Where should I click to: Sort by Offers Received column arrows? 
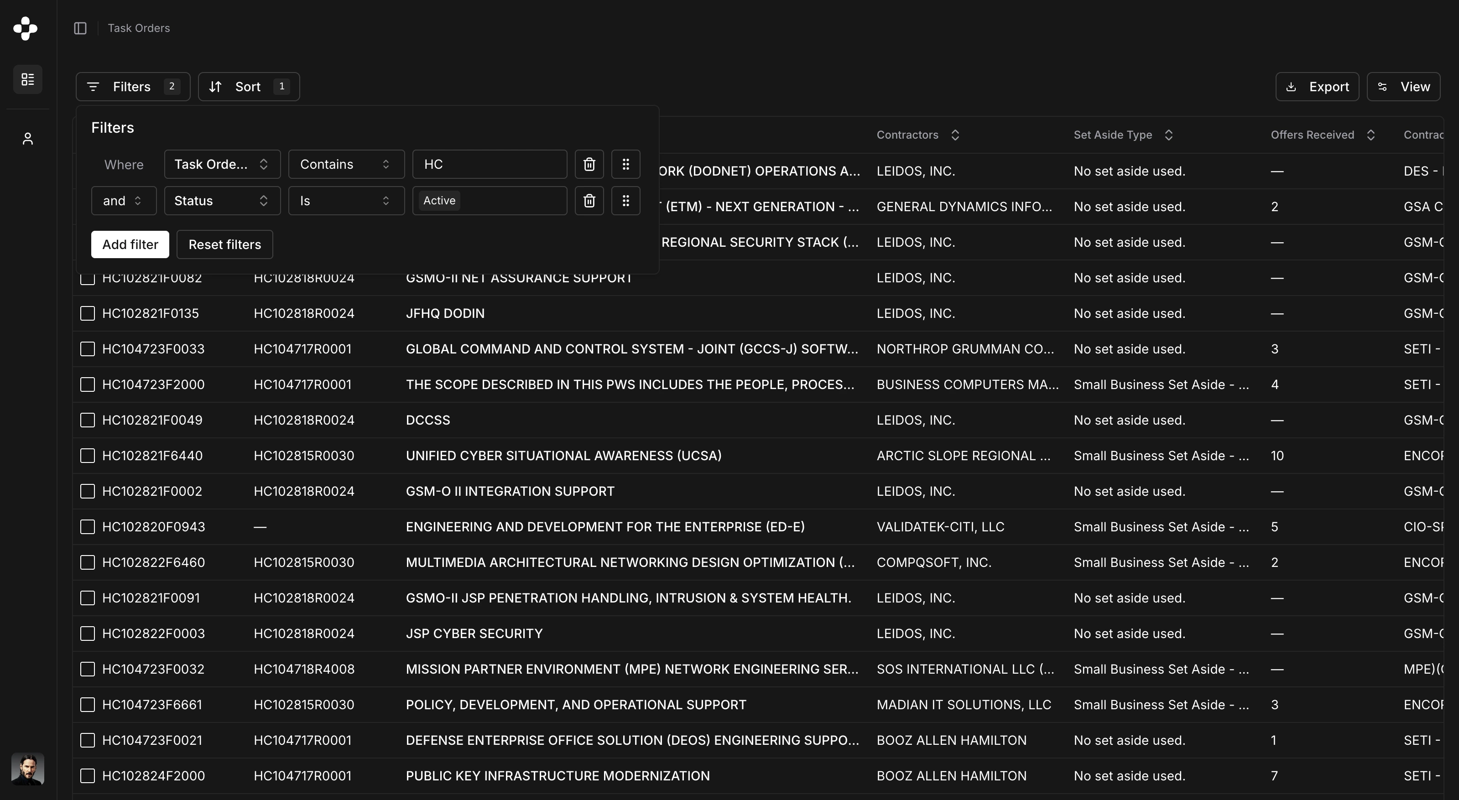coord(1370,135)
